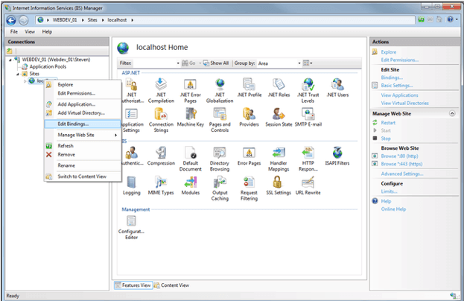This screenshot has width=464, height=301.
Task: Open the Providers feature icon
Action: [250, 117]
